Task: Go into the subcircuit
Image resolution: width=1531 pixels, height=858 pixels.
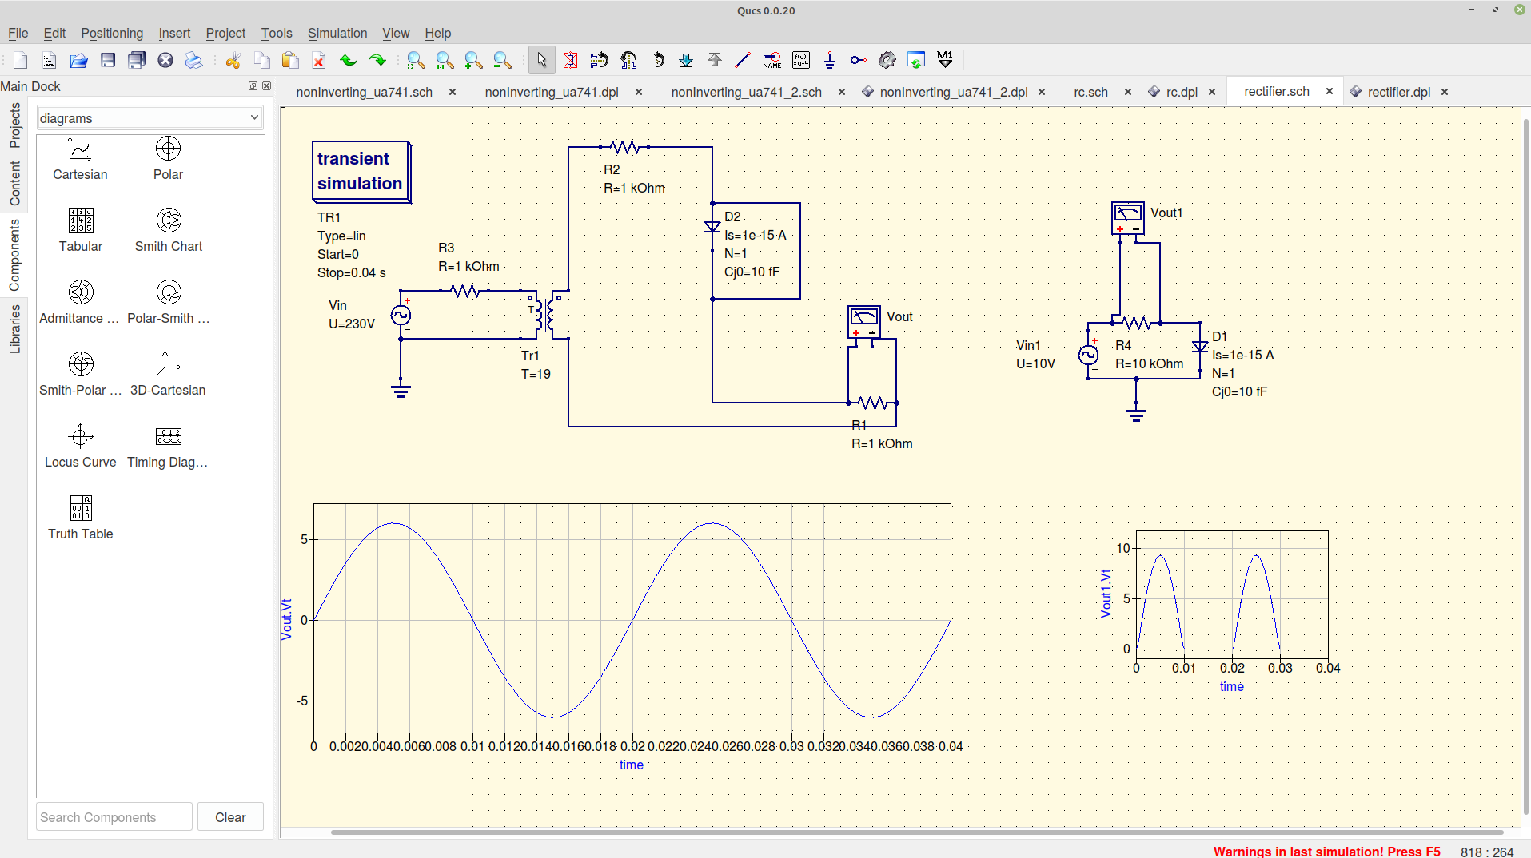Action: pyautogui.click(x=686, y=60)
